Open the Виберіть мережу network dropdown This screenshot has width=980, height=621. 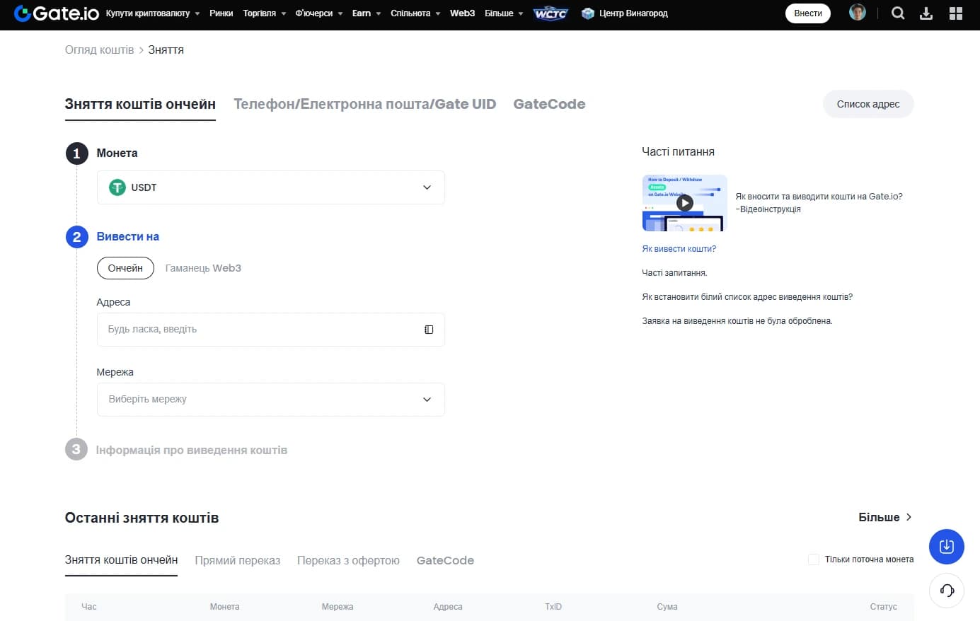pos(270,400)
